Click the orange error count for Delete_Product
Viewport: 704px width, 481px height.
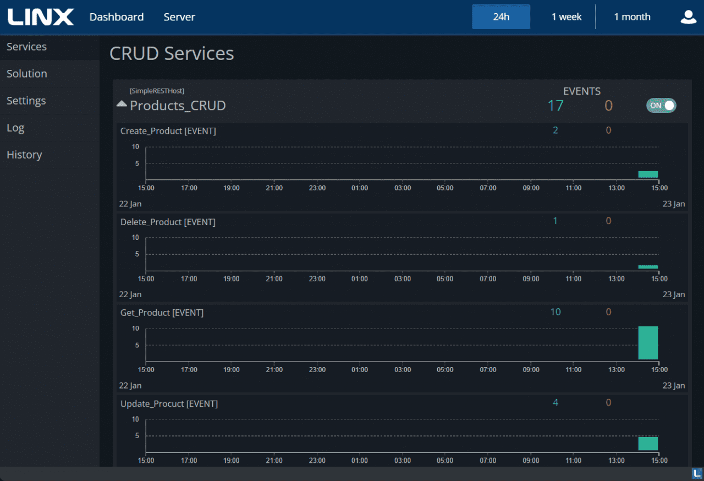(x=608, y=221)
